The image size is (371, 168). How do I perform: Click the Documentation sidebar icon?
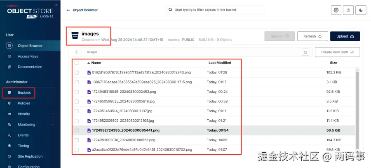pos(9,67)
